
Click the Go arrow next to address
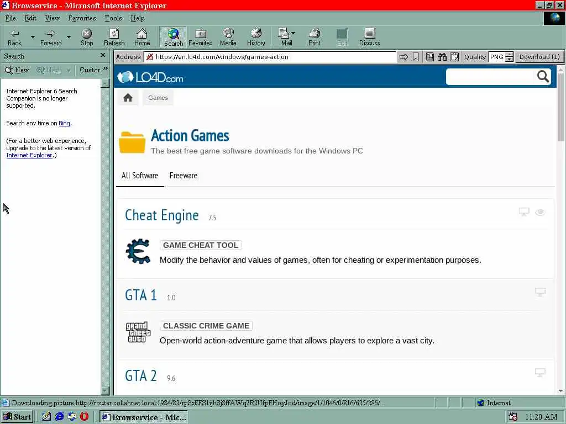click(x=403, y=57)
